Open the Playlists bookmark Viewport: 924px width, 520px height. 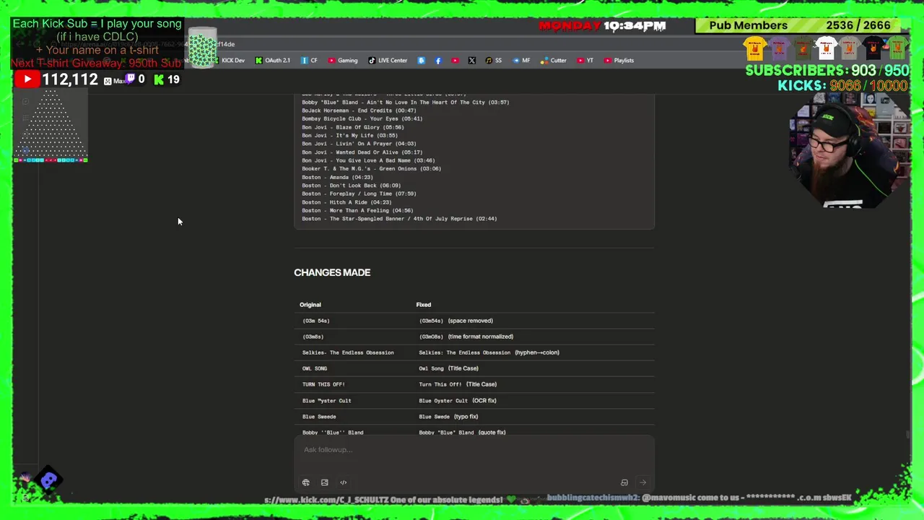pyautogui.click(x=619, y=61)
